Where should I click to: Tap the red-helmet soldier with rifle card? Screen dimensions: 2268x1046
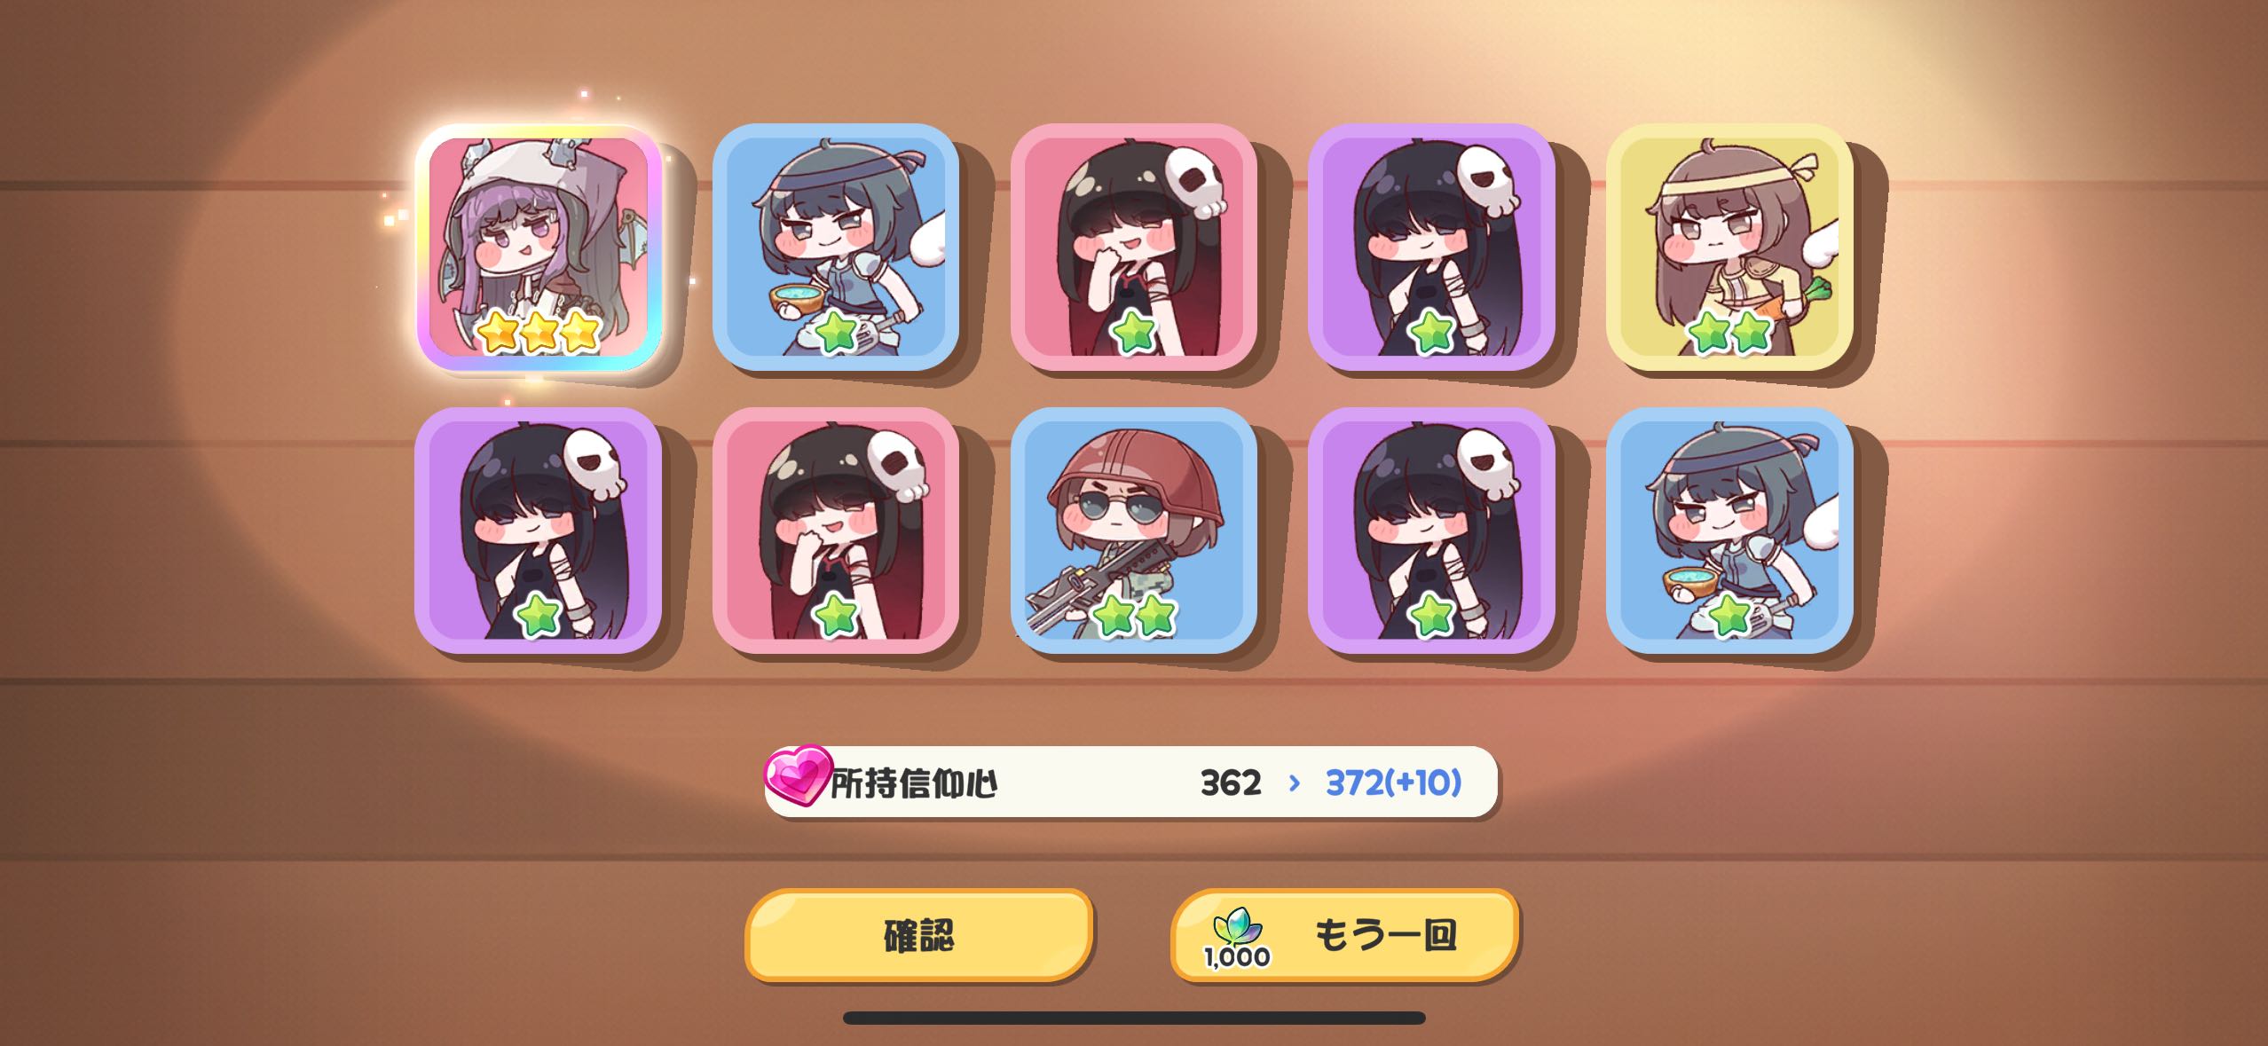pos(1134,531)
